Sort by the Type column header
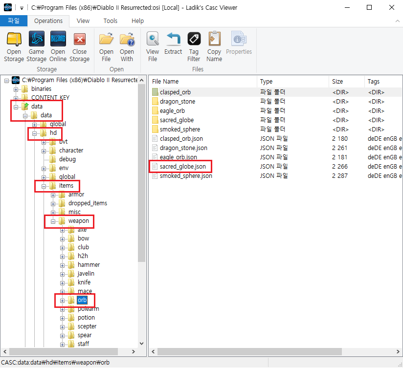This screenshot has width=403, height=368. pyautogui.click(x=293, y=82)
